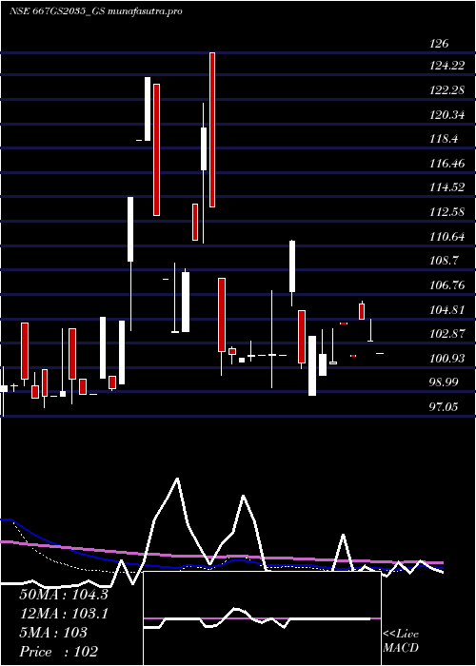Click the price axis label 122.28

point(447,90)
